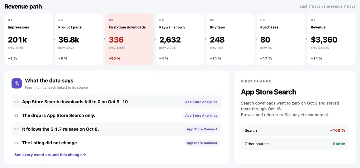
Task: Click 'prev 1,680' under downloads
Action: click(x=117, y=48)
